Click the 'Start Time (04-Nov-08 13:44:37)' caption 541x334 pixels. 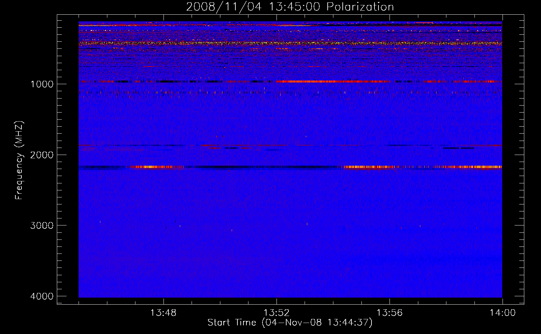coord(290,323)
